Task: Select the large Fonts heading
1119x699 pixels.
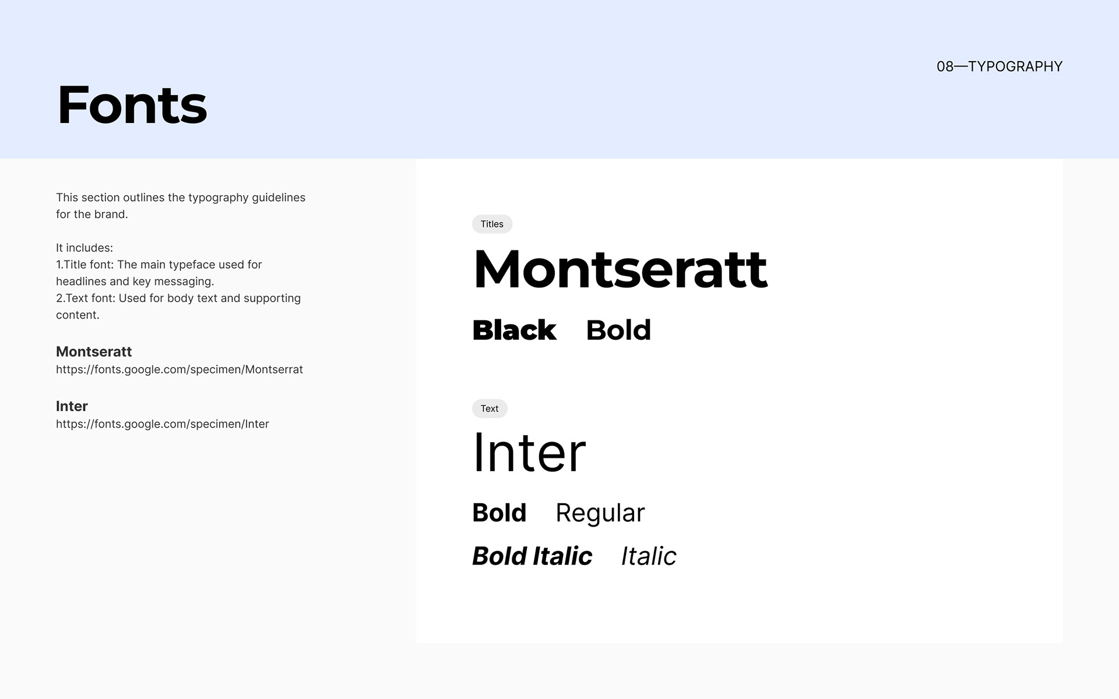Action: [132, 105]
